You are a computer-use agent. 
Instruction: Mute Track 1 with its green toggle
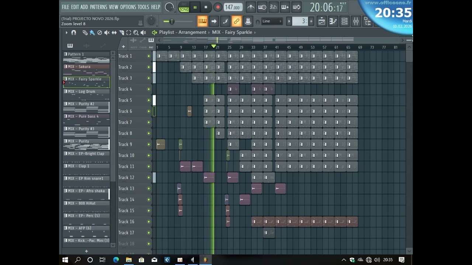tap(149, 56)
